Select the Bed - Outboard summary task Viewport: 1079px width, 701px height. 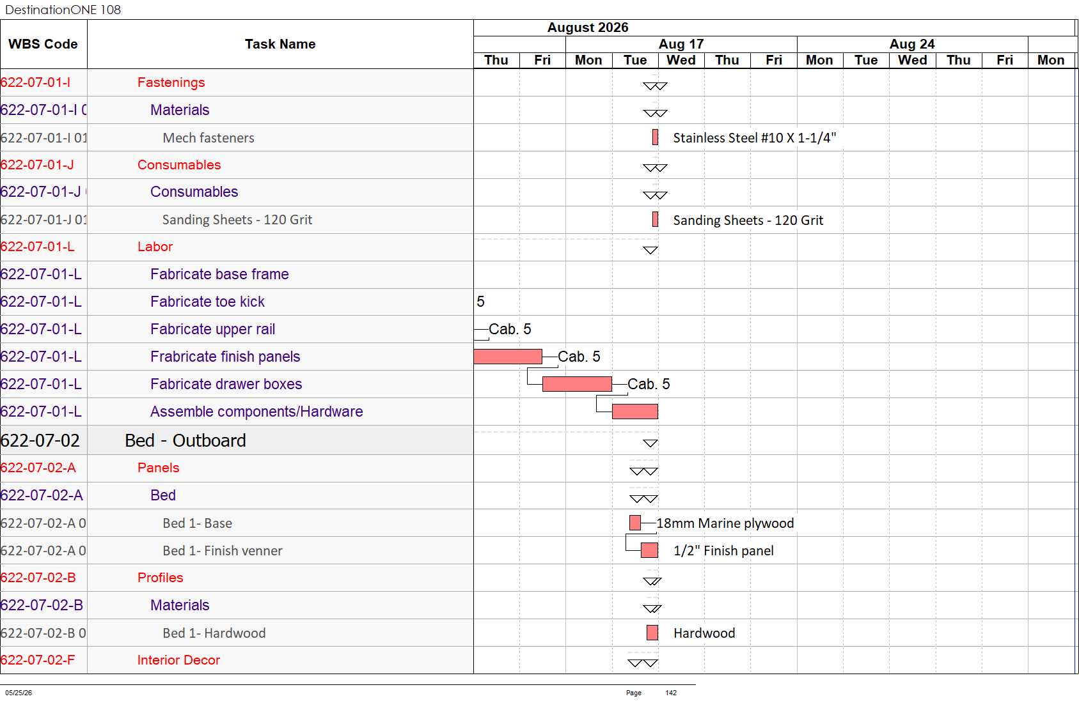[x=185, y=440]
